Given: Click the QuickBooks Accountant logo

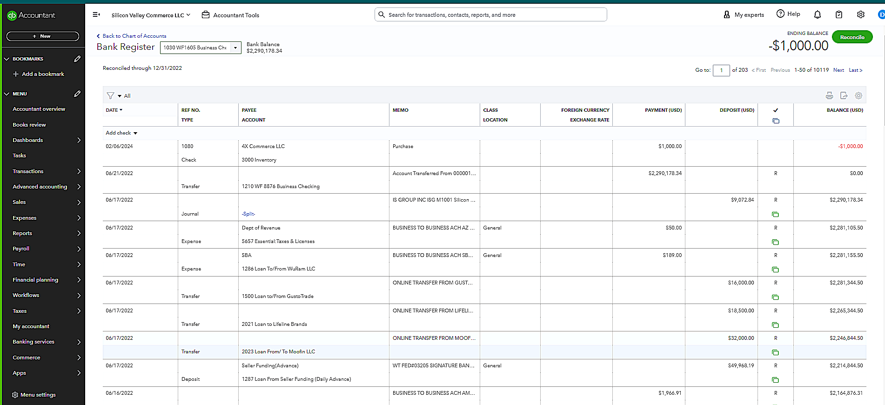Looking at the screenshot, I should [x=31, y=15].
